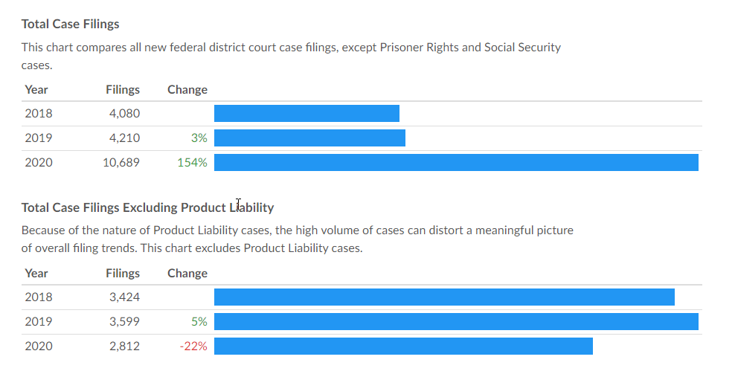Screen dimensions: 735x374
Task: Click the Change column header in the second table
Action: (187, 274)
